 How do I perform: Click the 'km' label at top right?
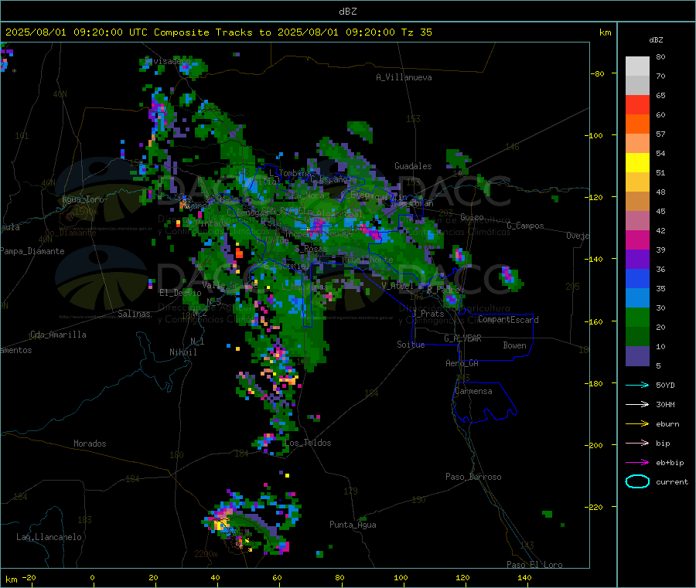tap(605, 32)
